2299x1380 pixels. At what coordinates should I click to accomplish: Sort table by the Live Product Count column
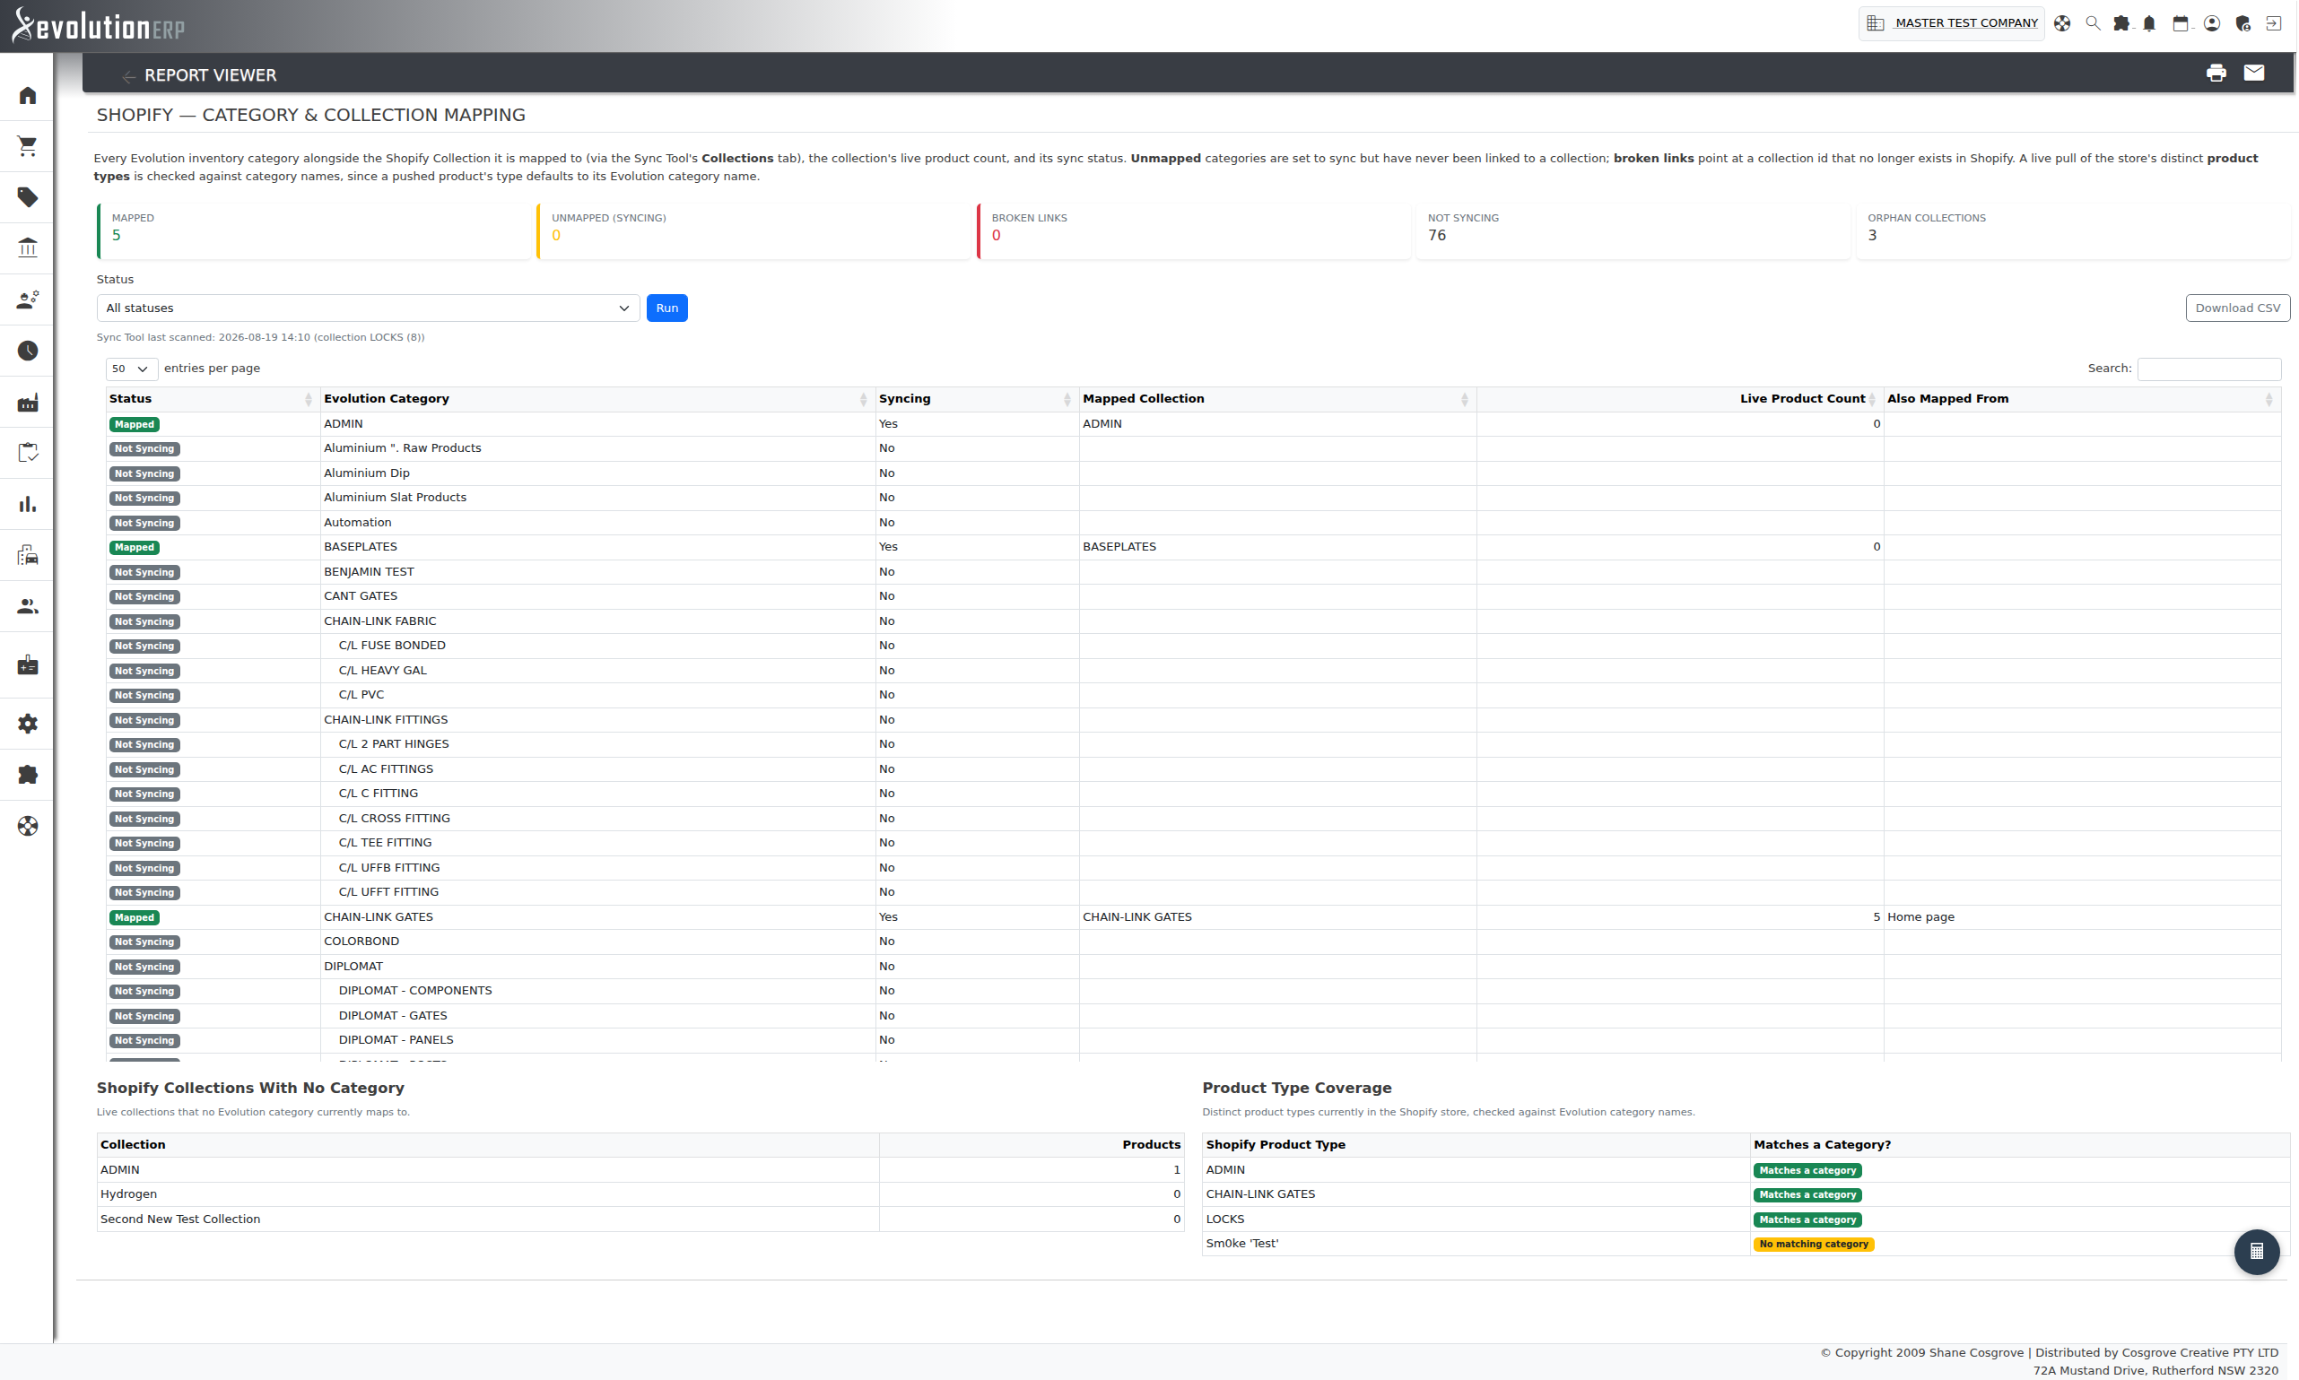[1679, 399]
